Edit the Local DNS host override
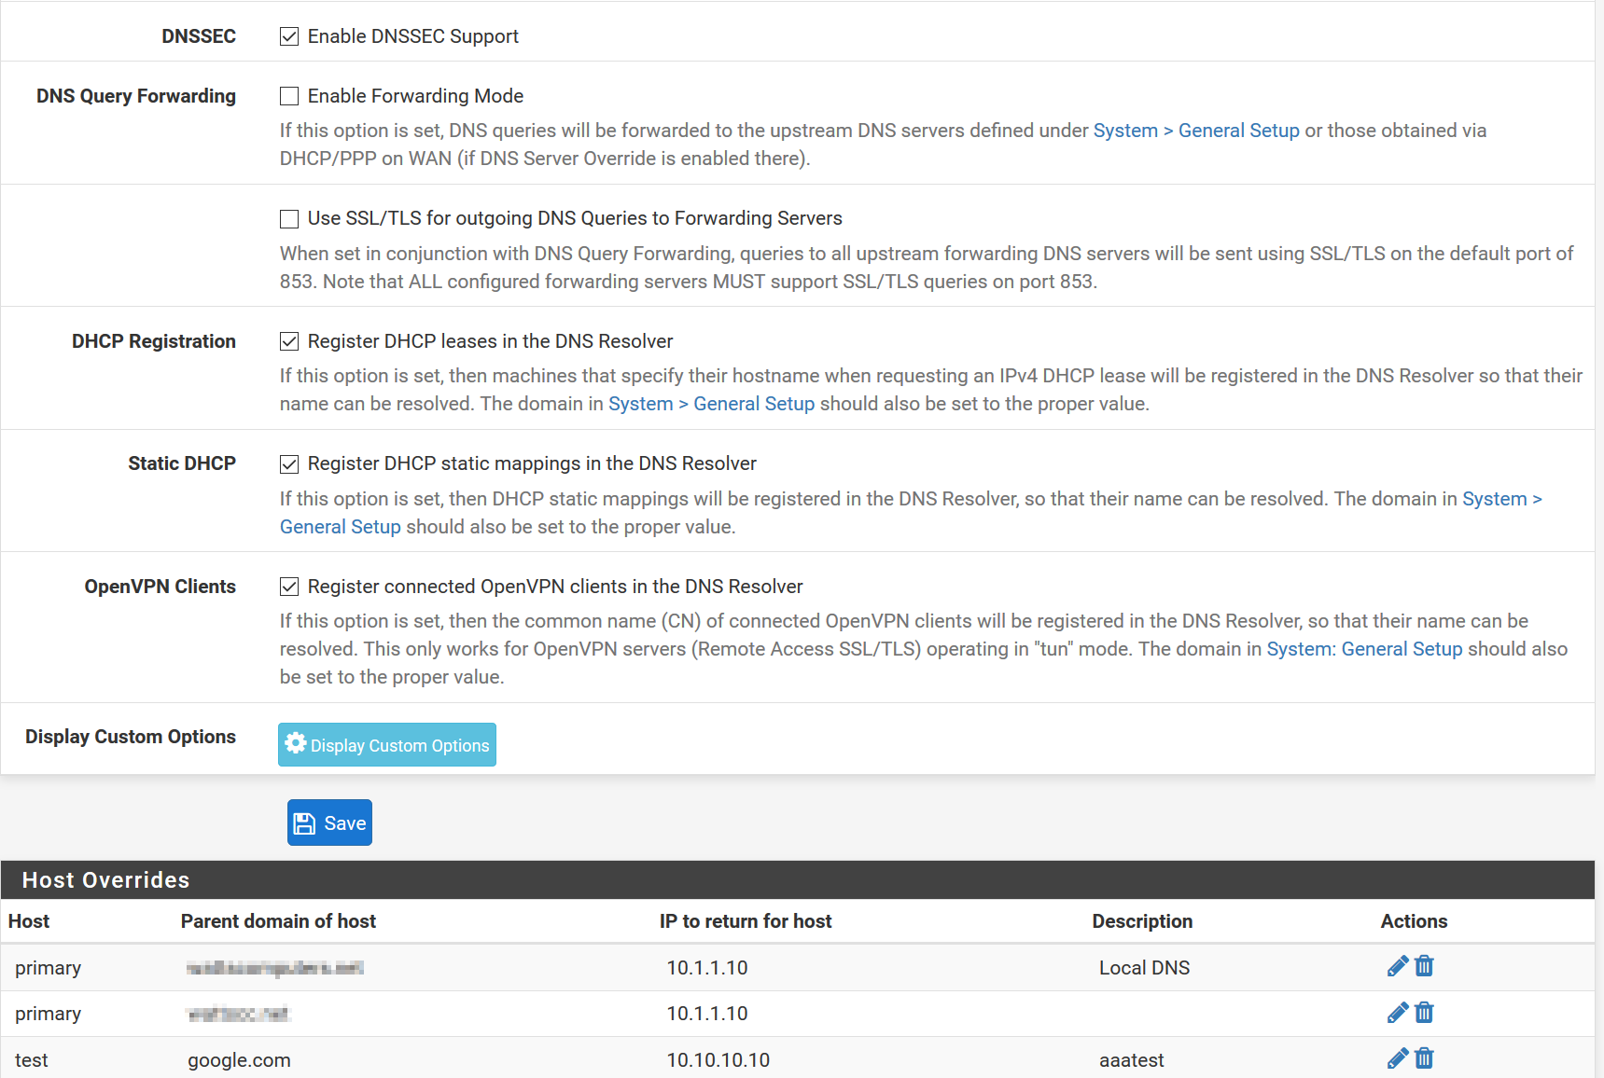 [x=1397, y=966]
